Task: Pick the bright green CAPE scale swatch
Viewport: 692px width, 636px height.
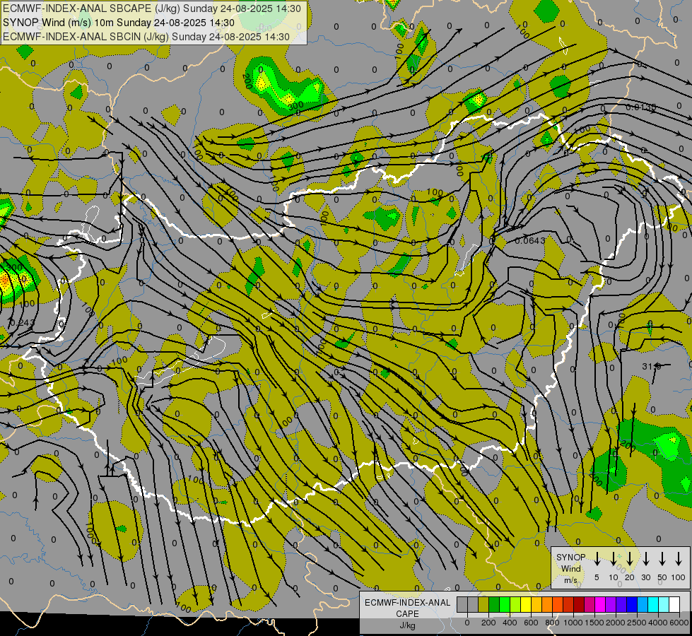Action: [505, 605]
